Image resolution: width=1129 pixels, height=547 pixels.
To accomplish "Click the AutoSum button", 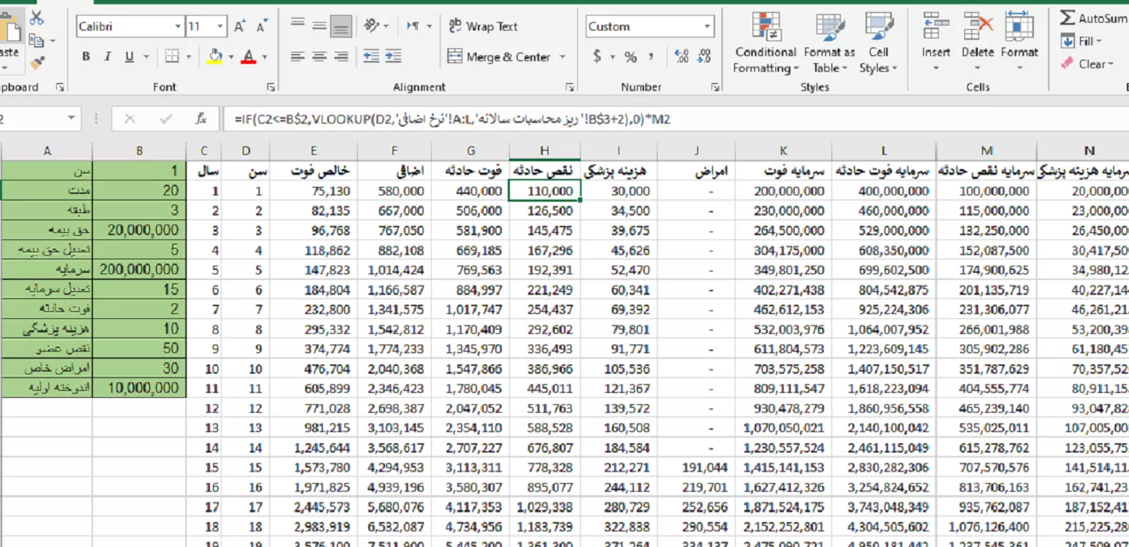I will pos(1093,18).
